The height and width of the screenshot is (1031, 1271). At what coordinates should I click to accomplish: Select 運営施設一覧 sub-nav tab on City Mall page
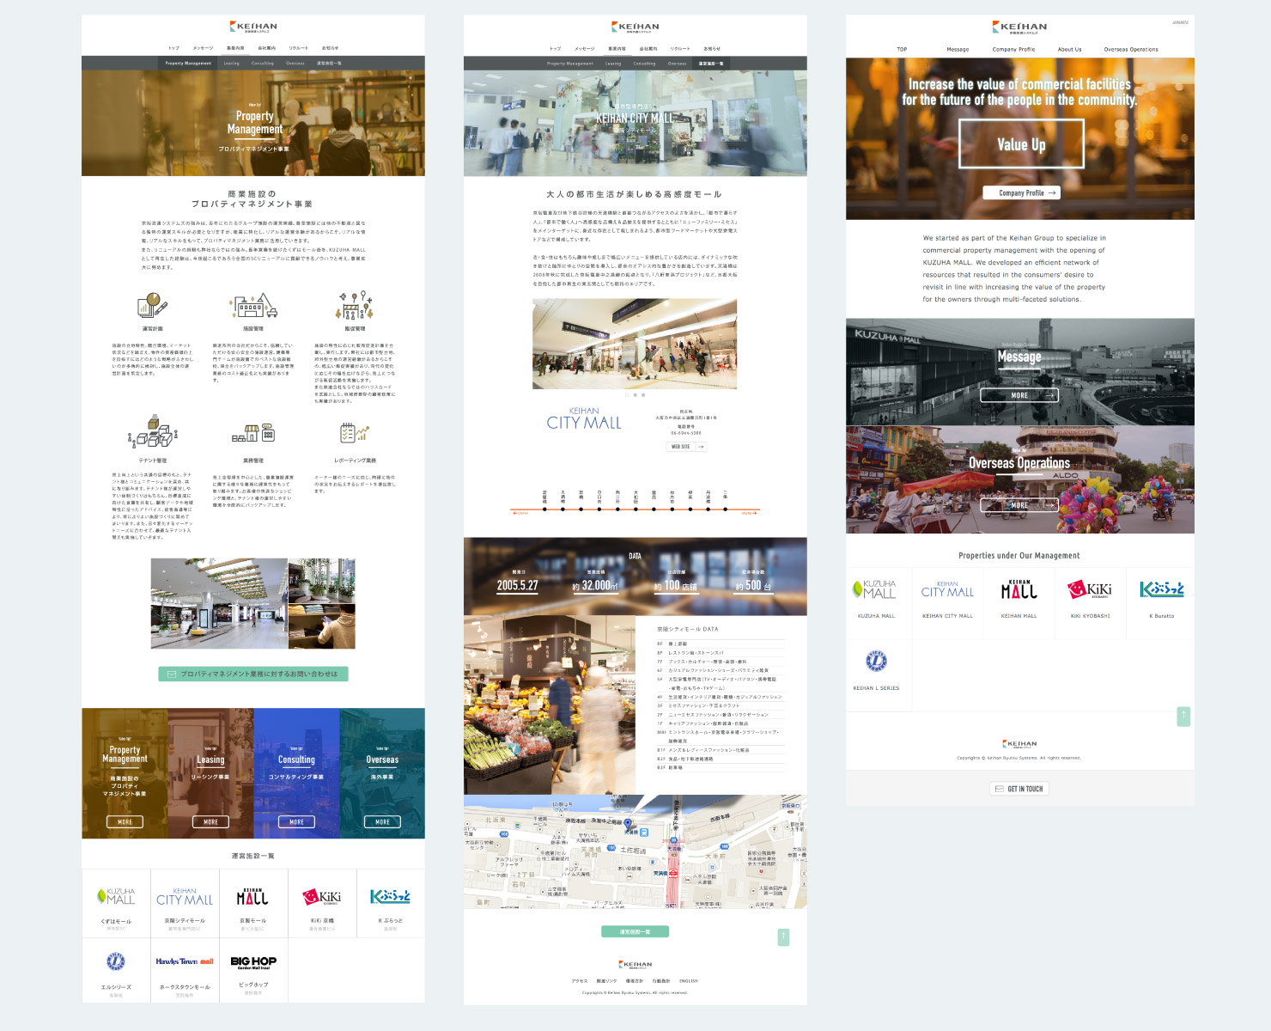click(711, 64)
